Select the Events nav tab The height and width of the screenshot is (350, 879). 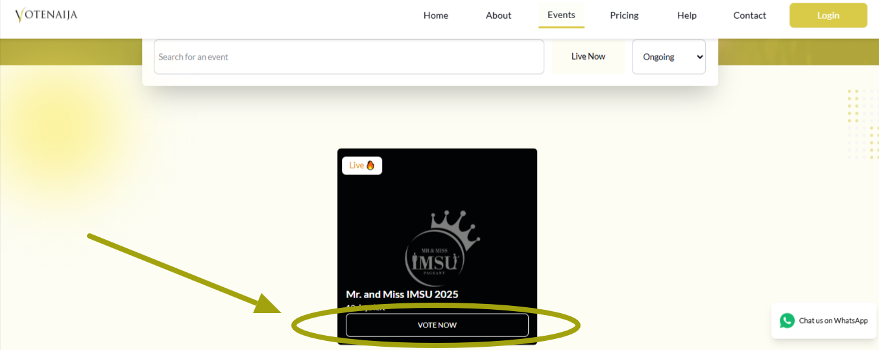click(x=561, y=15)
